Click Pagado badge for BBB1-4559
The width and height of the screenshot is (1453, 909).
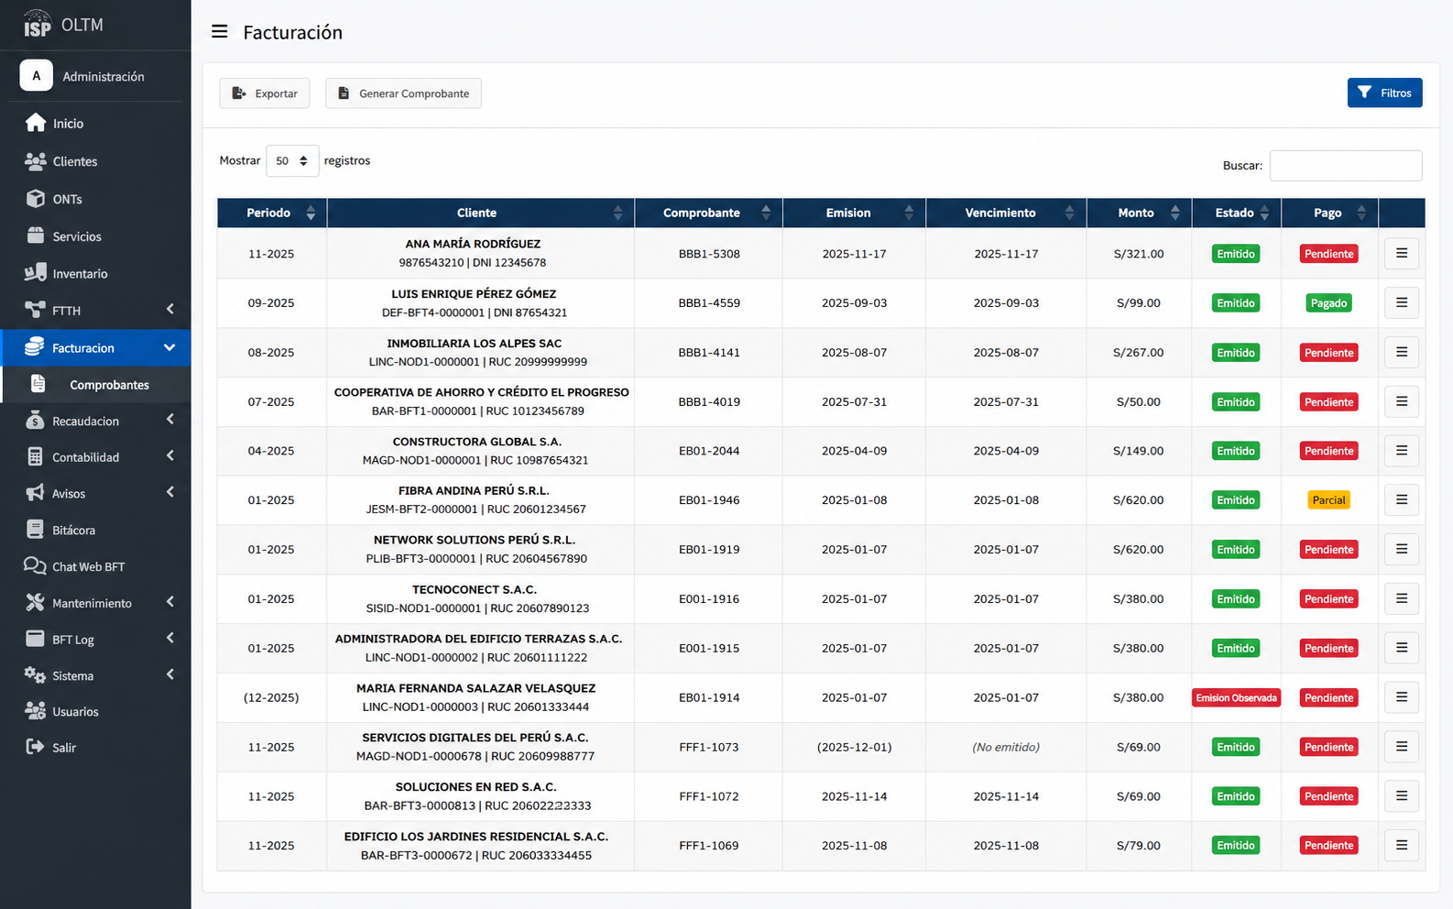[1328, 303]
